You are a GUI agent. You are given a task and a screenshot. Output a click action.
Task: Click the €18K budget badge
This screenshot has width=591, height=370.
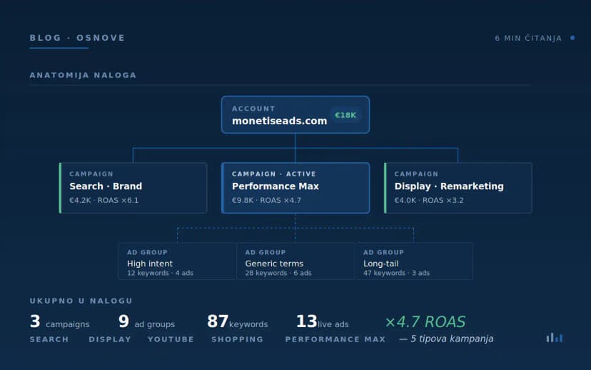point(345,115)
